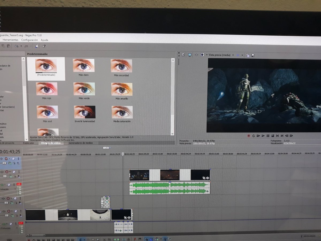The height and width of the screenshot is (241, 321).
Task: Open the Ayuda menu
Action: [44, 40]
